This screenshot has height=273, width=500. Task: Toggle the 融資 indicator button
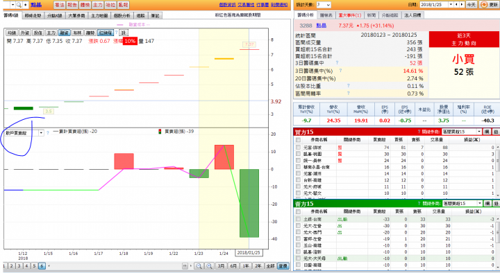point(65,33)
